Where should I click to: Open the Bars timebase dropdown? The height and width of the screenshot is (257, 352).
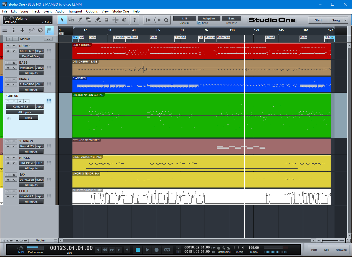pyautogui.click(x=232, y=18)
